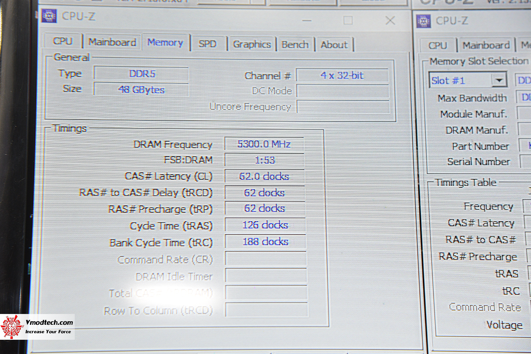Click the "FSB:DRAM" label

(x=188, y=160)
